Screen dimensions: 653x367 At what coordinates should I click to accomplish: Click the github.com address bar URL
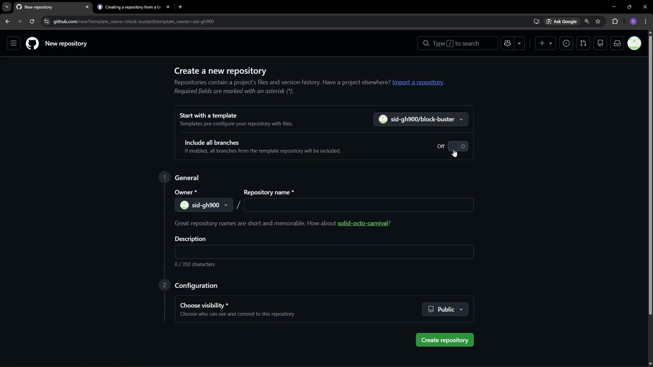(133, 21)
